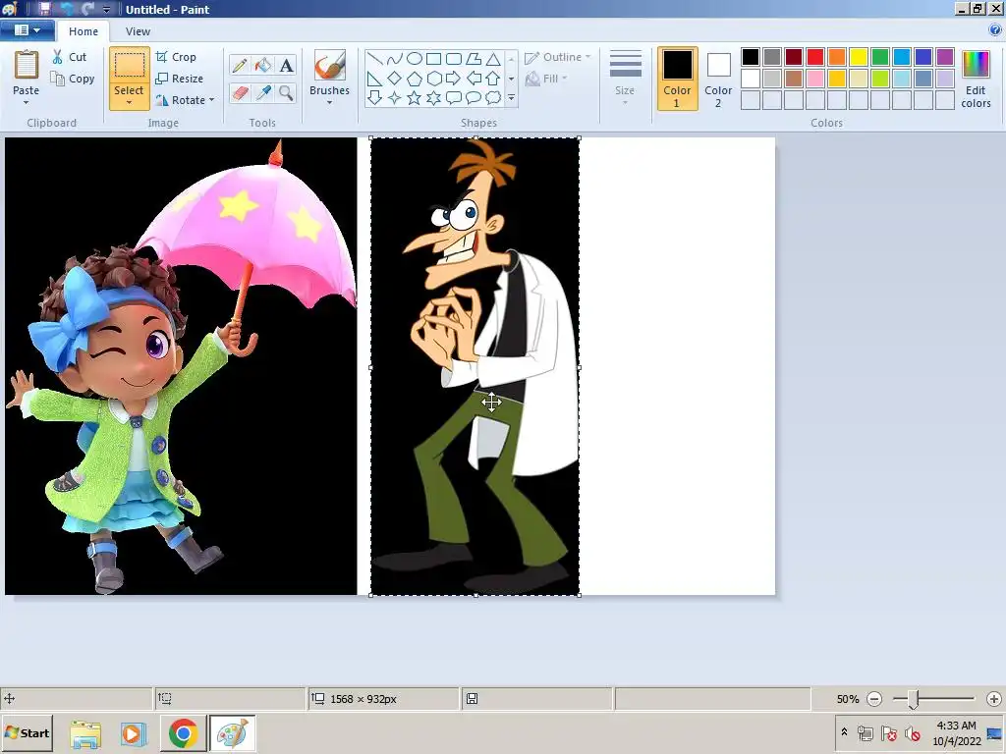Switch to the View tab

click(138, 31)
